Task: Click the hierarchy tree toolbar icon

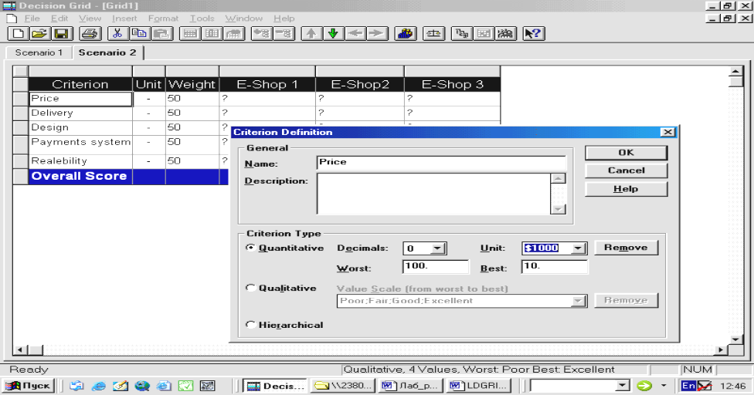Action: (462, 34)
